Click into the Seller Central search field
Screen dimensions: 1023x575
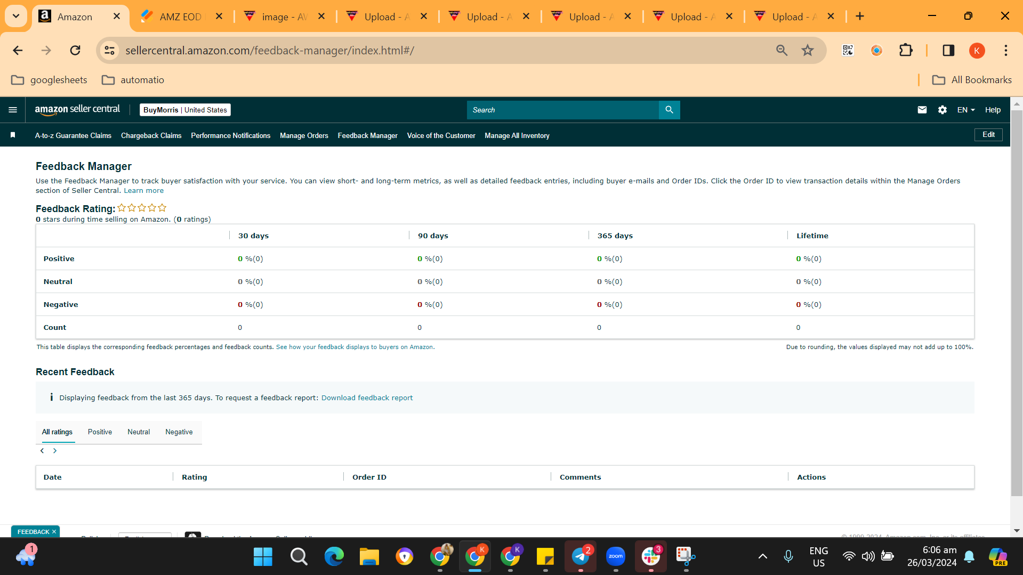tap(562, 110)
